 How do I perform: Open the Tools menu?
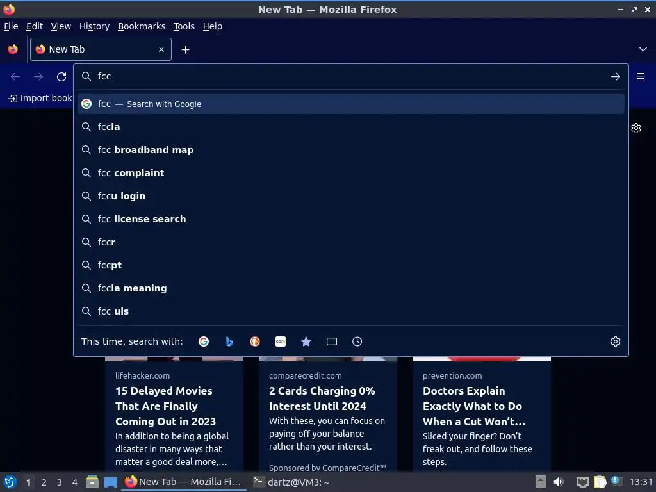[x=184, y=26]
